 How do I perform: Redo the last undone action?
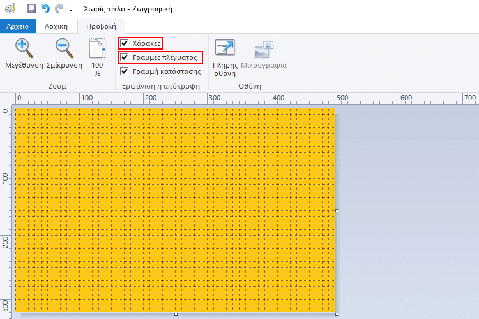pyautogui.click(x=59, y=9)
